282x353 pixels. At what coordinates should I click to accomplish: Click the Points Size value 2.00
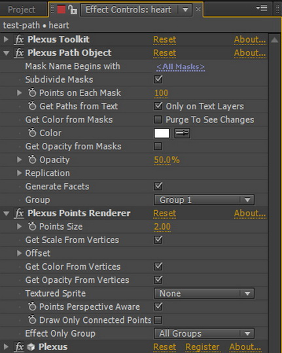pyautogui.click(x=162, y=227)
